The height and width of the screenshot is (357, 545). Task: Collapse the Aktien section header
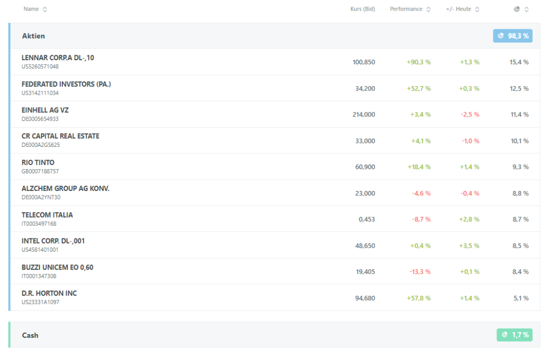275,36
